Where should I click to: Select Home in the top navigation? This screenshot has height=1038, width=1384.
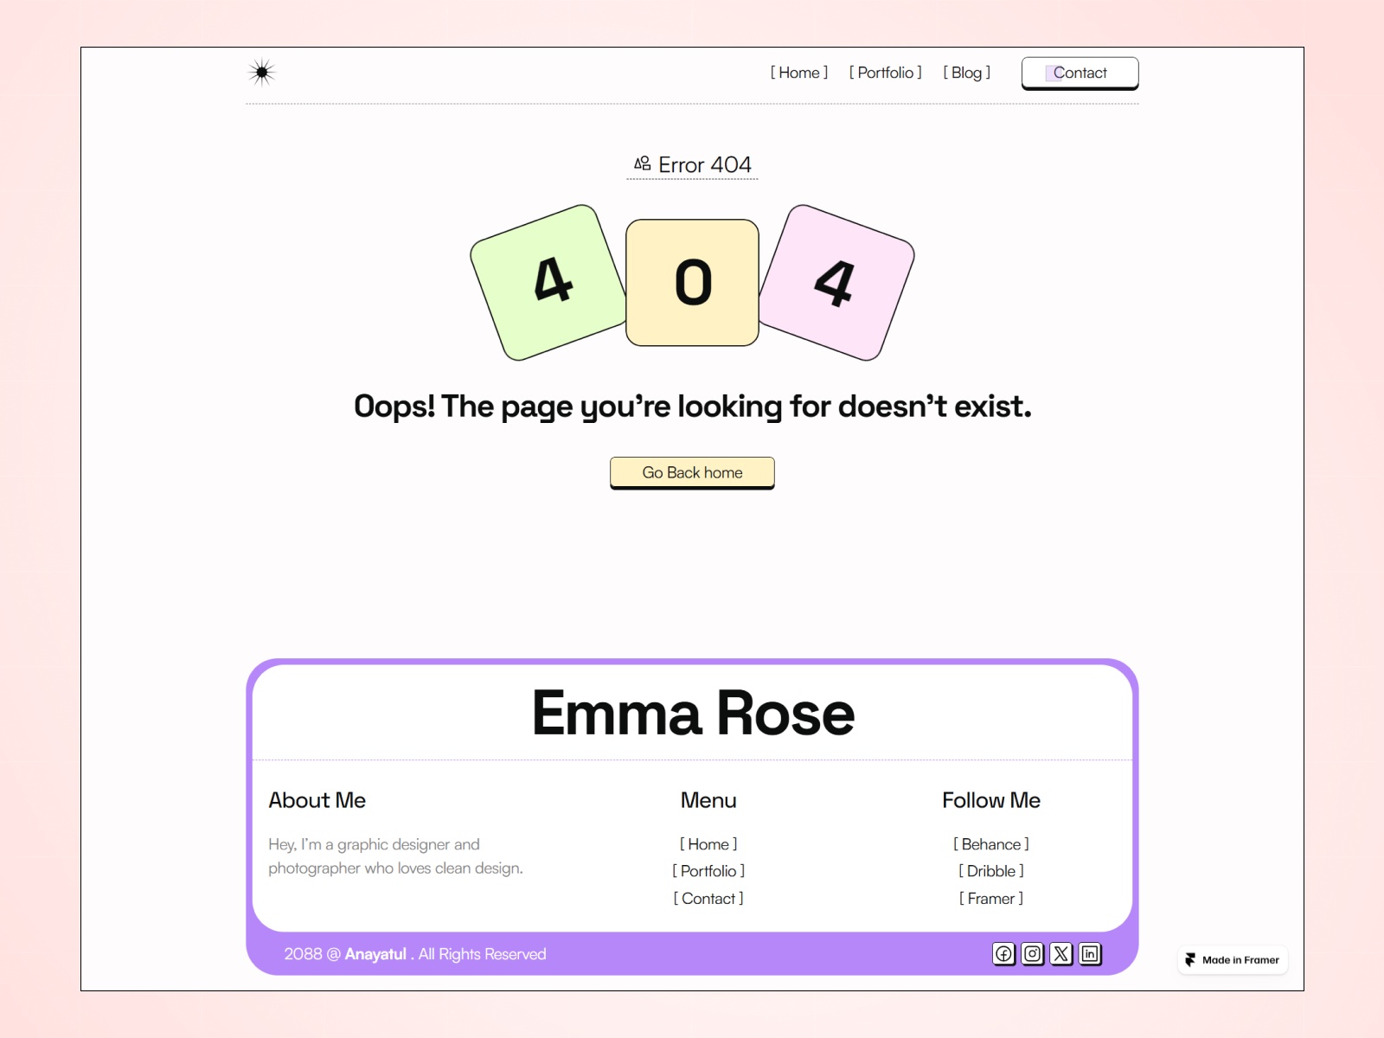pyautogui.click(x=798, y=73)
